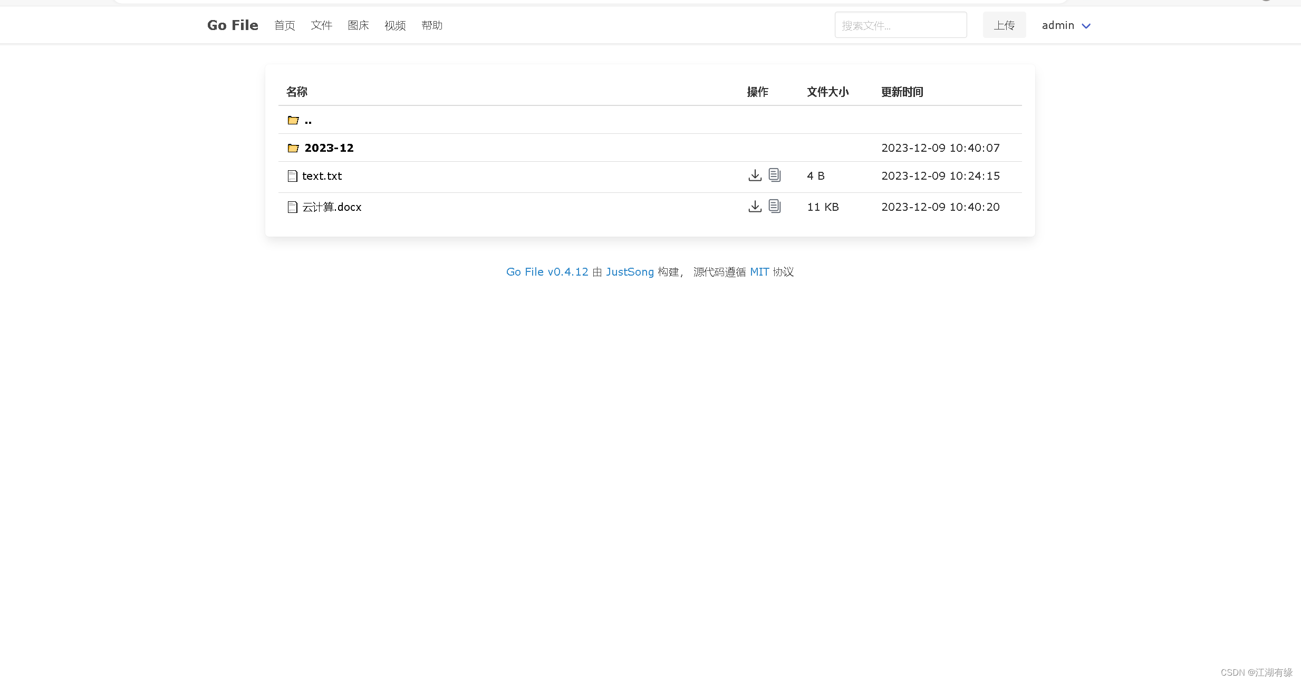Click the 上传 upload button
Screen dimensions: 1301x682
[1004, 25]
